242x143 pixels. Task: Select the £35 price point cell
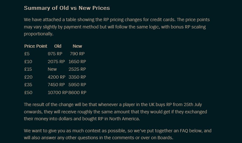click(28, 85)
